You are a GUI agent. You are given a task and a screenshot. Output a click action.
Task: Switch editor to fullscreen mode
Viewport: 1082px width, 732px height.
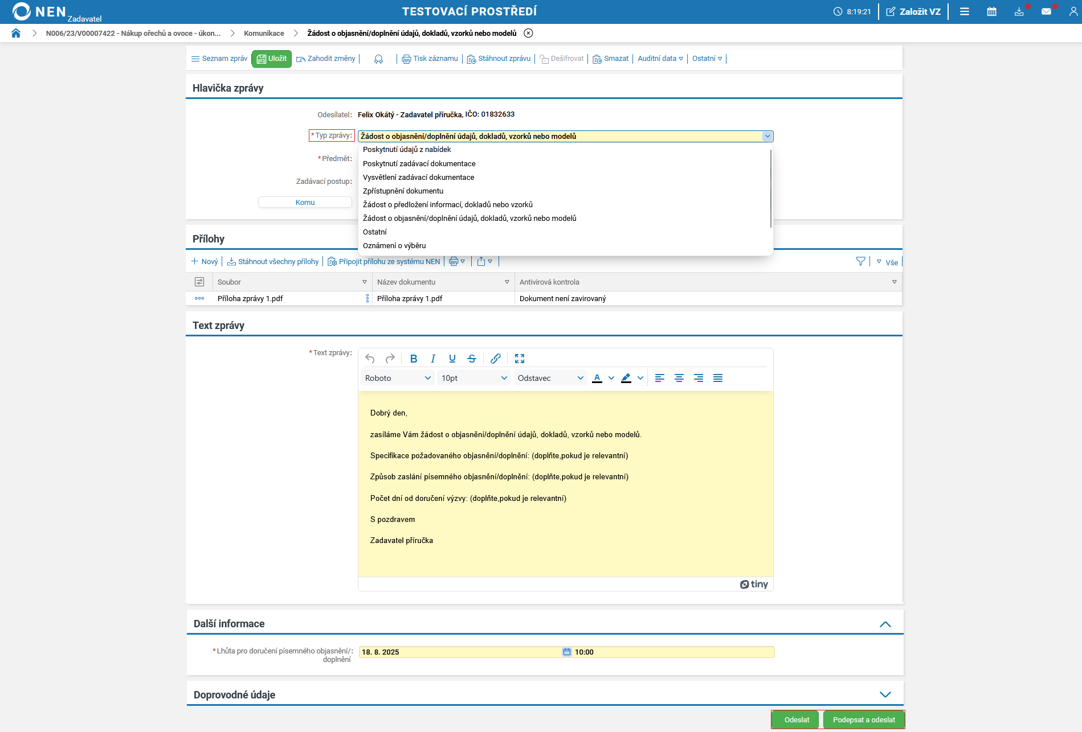point(520,359)
